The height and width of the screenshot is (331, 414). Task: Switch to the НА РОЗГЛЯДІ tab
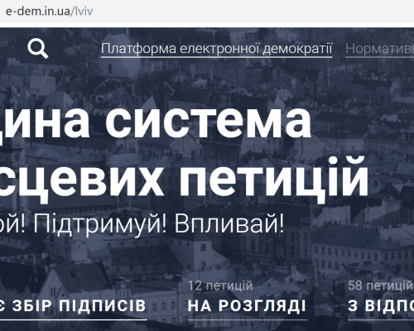247,305
